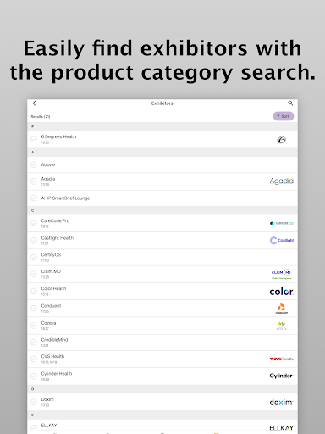Click the 6 Degrees Health logo
The image size is (325, 434).
click(281, 140)
